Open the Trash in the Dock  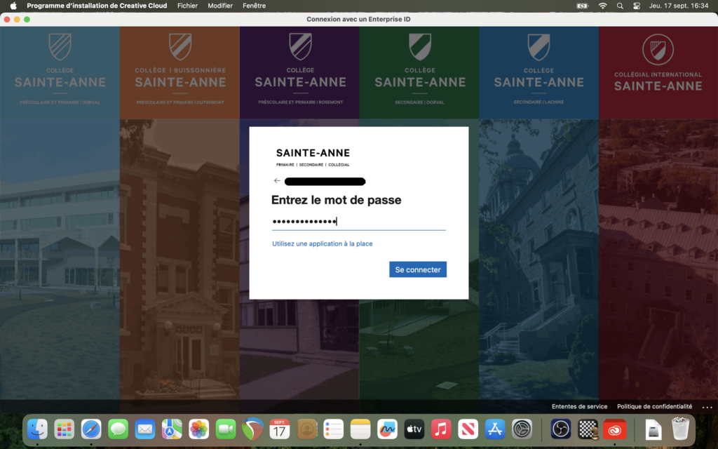coord(680,429)
